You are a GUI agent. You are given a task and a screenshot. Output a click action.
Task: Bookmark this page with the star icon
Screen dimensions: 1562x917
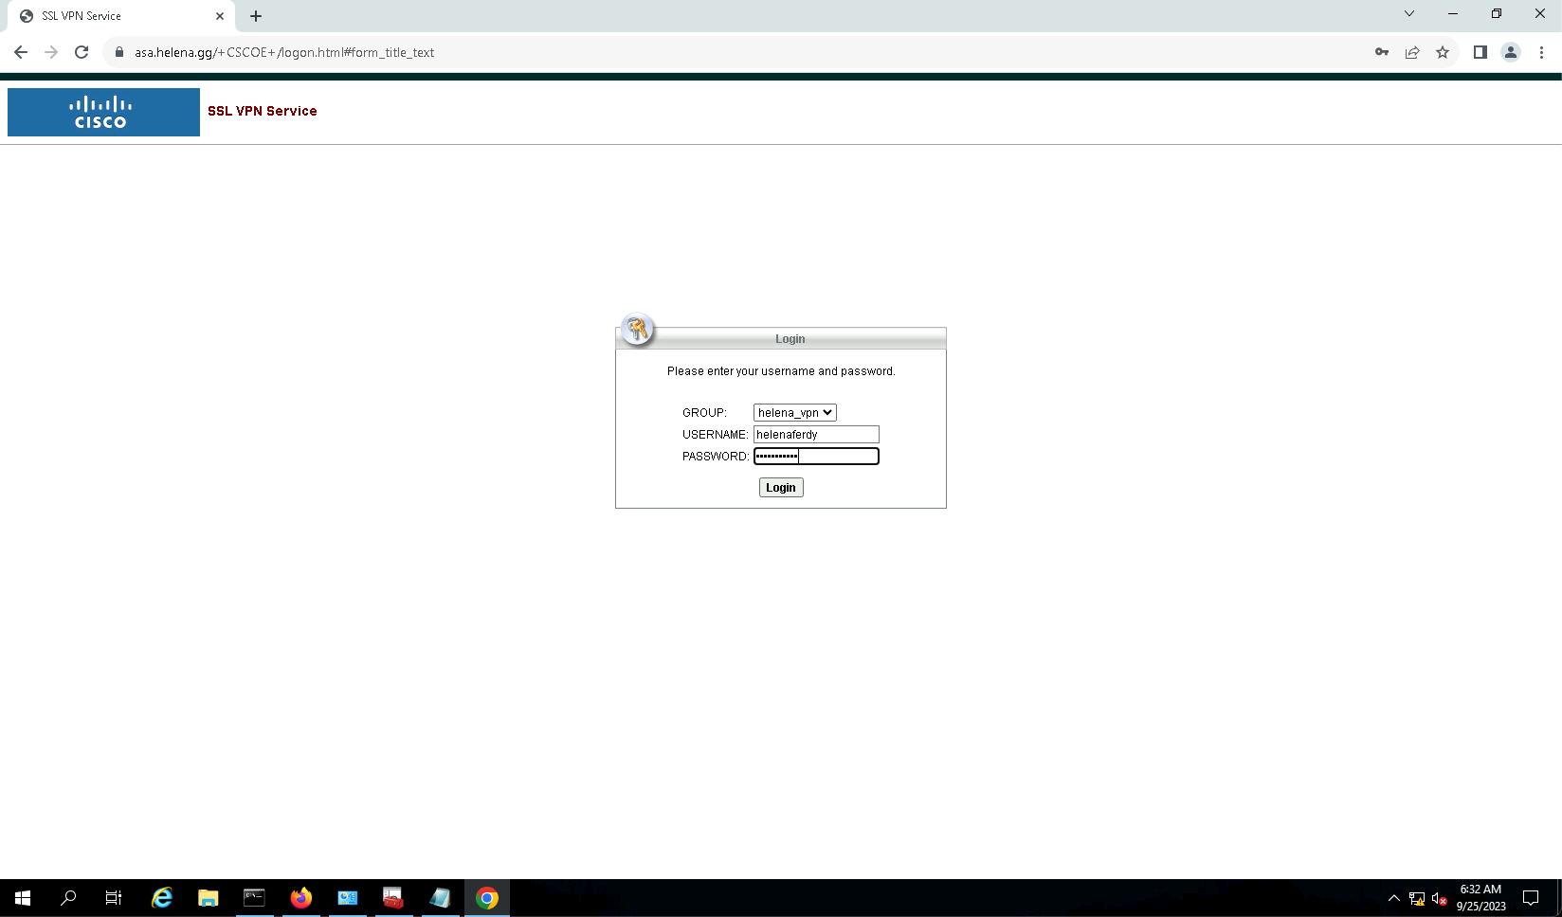point(1443,52)
